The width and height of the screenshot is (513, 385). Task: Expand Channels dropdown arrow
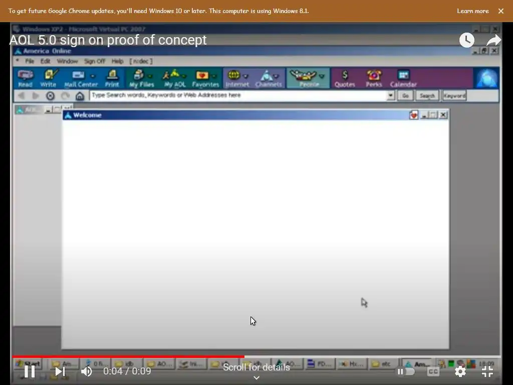277,76
